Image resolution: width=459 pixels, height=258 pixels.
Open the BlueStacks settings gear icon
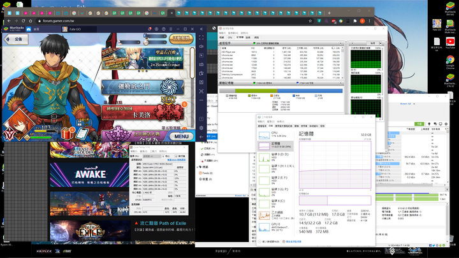(x=201, y=128)
